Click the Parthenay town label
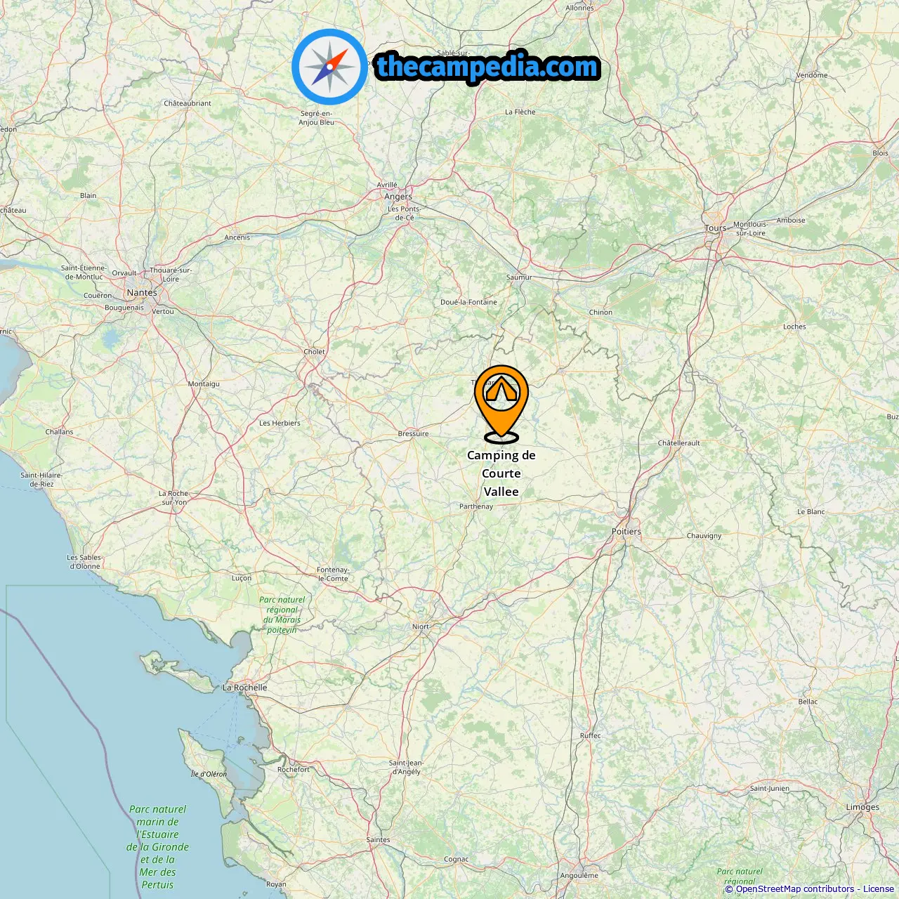This screenshot has height=899, width=899. [x=476, y=506]
